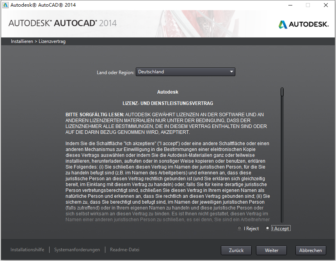Select the I Accept radio button
The image size is (336, 261).
[x=267, y=229]
